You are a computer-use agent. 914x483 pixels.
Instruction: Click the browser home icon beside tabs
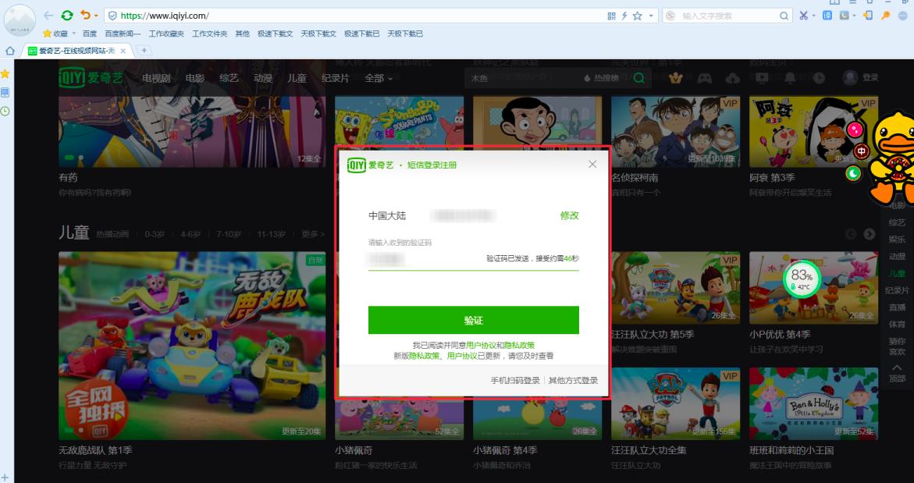10,51
